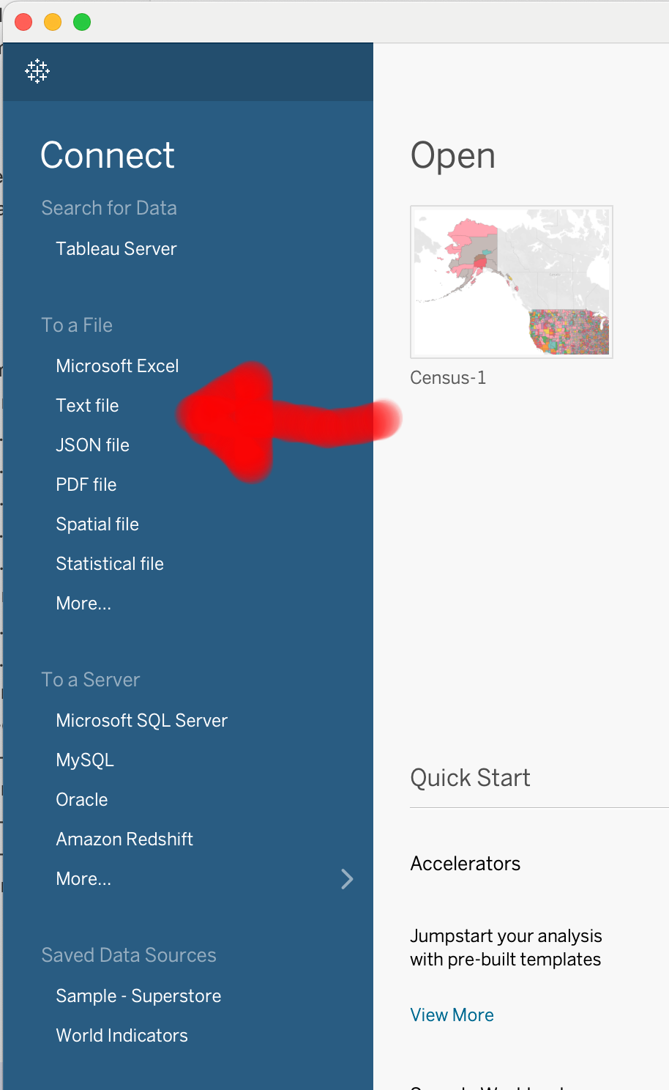Screen dimensions: 669x1090
Task: Connect to Microsoft SQL Server
Action: pyautogui.click(x=142, y=721)
